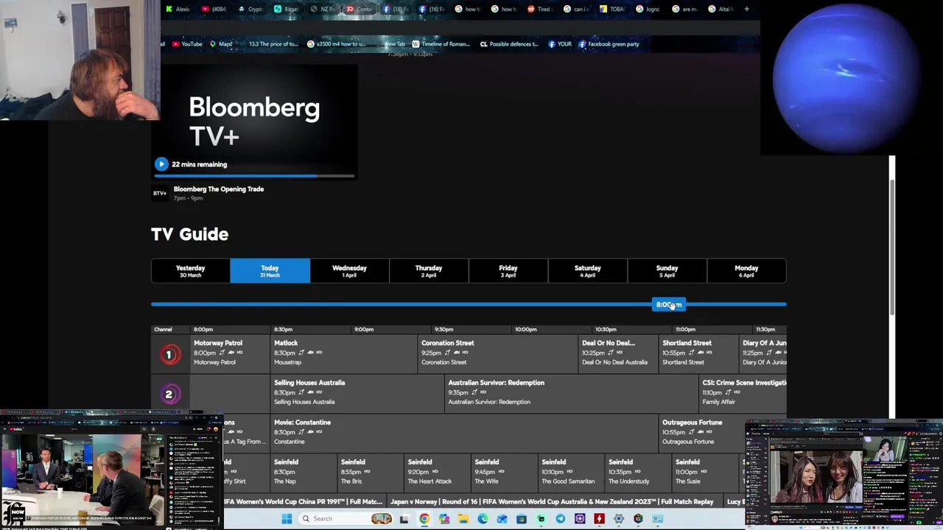The height and width of the screenshot is (530, 943).
Task: Click the play icon beside 22 mins remaining
Action: pos(161,164)
